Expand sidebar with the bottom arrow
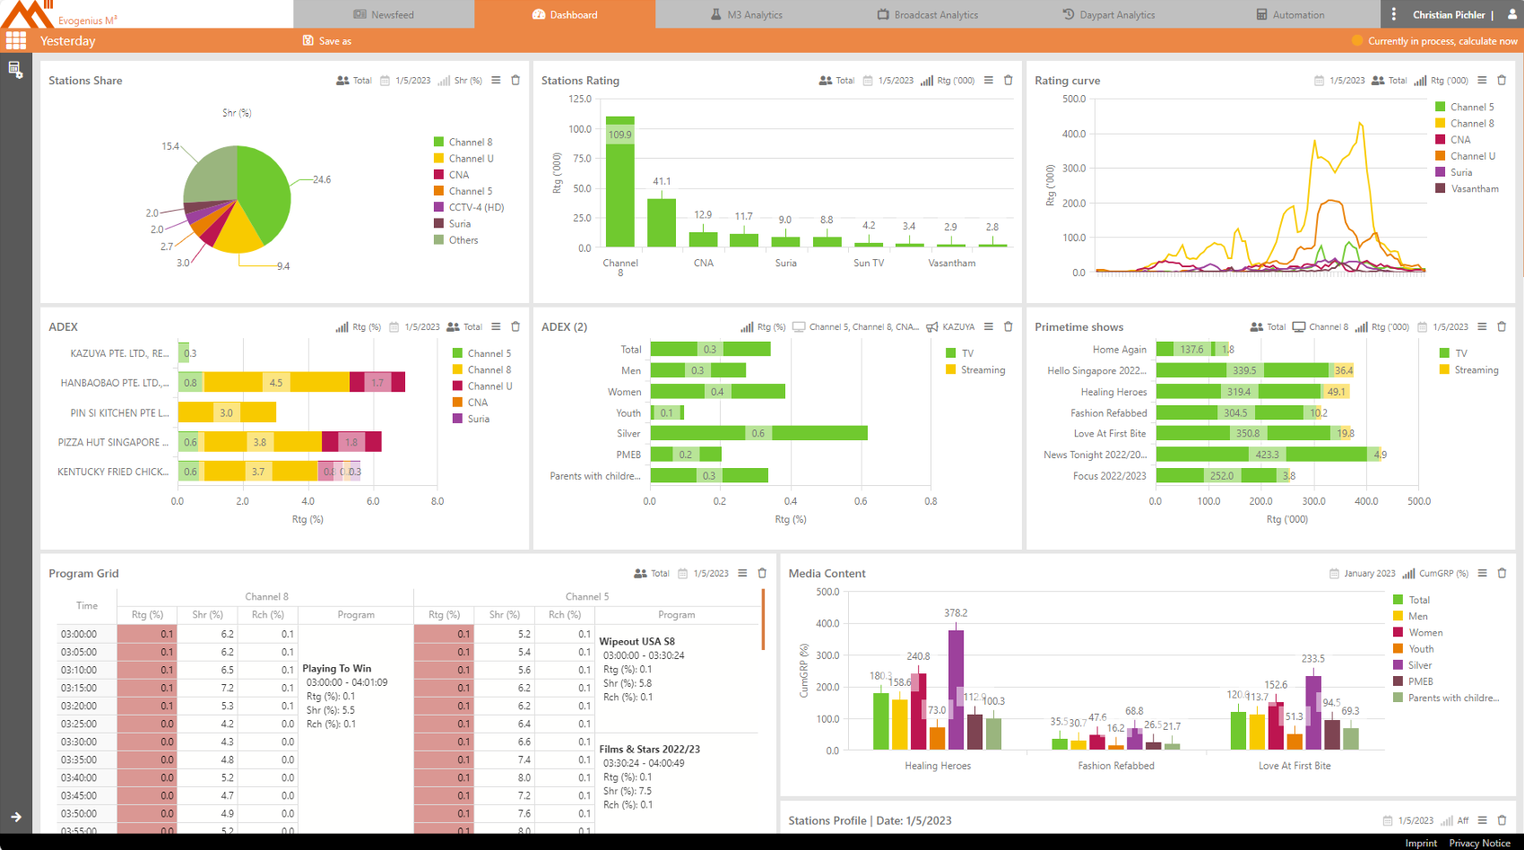1524x850 pixels. point(16,817)
